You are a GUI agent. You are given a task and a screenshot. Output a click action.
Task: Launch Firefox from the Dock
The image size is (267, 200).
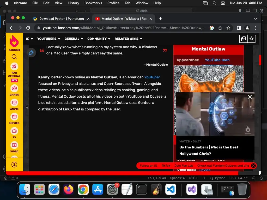69,189
